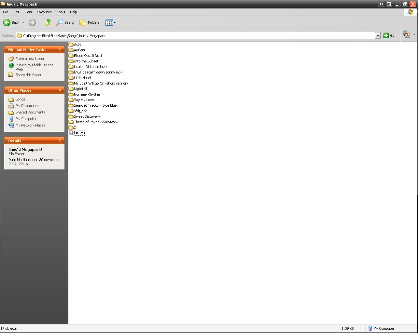Open the Favorites menu
The image size is (418, 333).
(44, 12)
